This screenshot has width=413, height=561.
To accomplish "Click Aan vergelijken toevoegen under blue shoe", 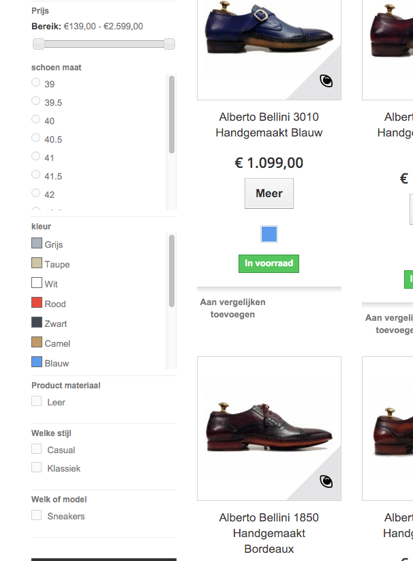I will pyautogui.click(x=232, y=308).
